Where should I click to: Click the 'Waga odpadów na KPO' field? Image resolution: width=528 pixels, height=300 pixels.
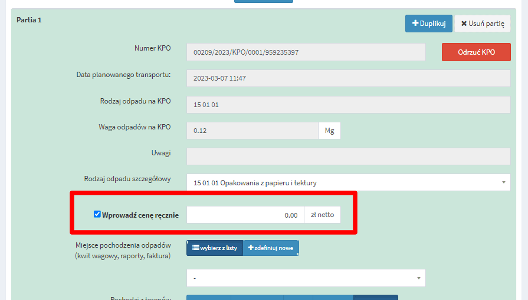[252, 131]
